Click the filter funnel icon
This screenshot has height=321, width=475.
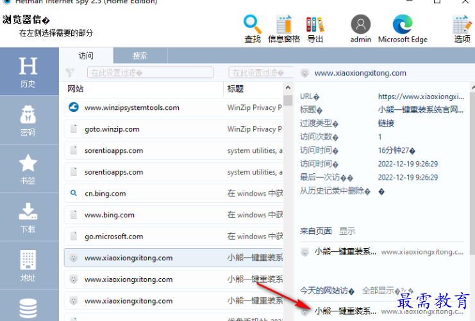coord(70,72)
